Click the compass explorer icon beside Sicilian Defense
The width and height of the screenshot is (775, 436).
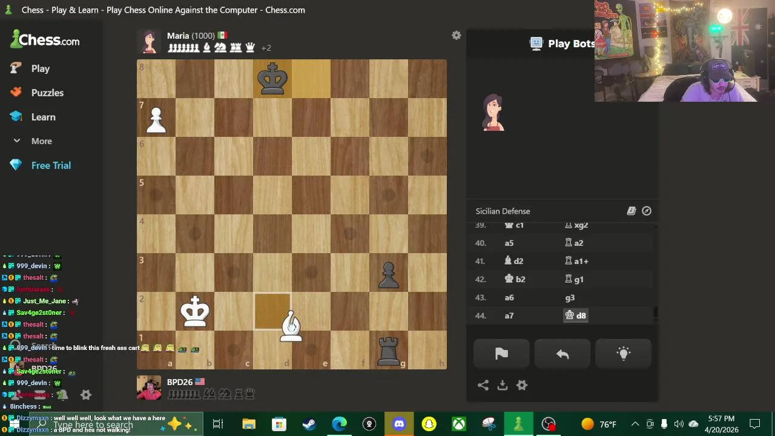(647, 211)
